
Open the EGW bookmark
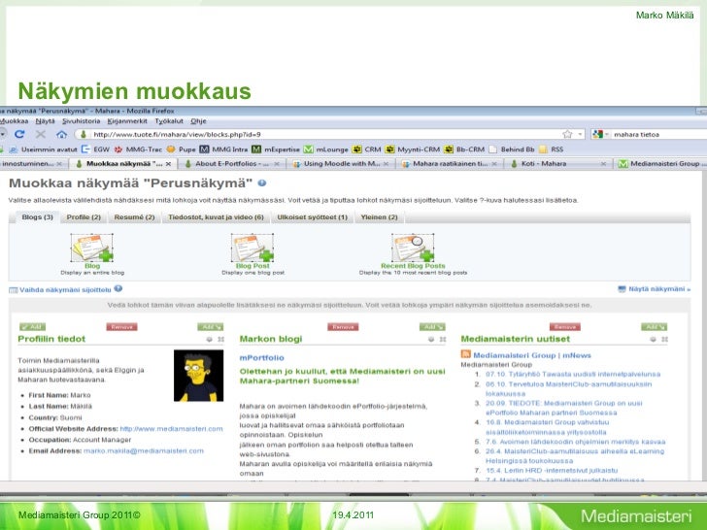tap(96, 149)
